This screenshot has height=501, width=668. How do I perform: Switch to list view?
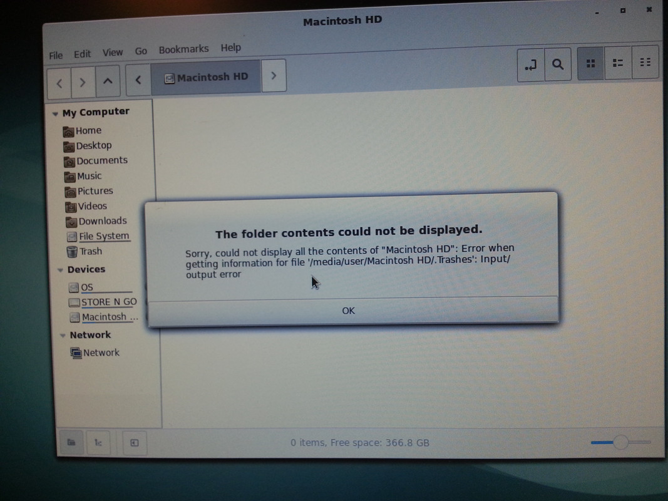tap(618, 63)
